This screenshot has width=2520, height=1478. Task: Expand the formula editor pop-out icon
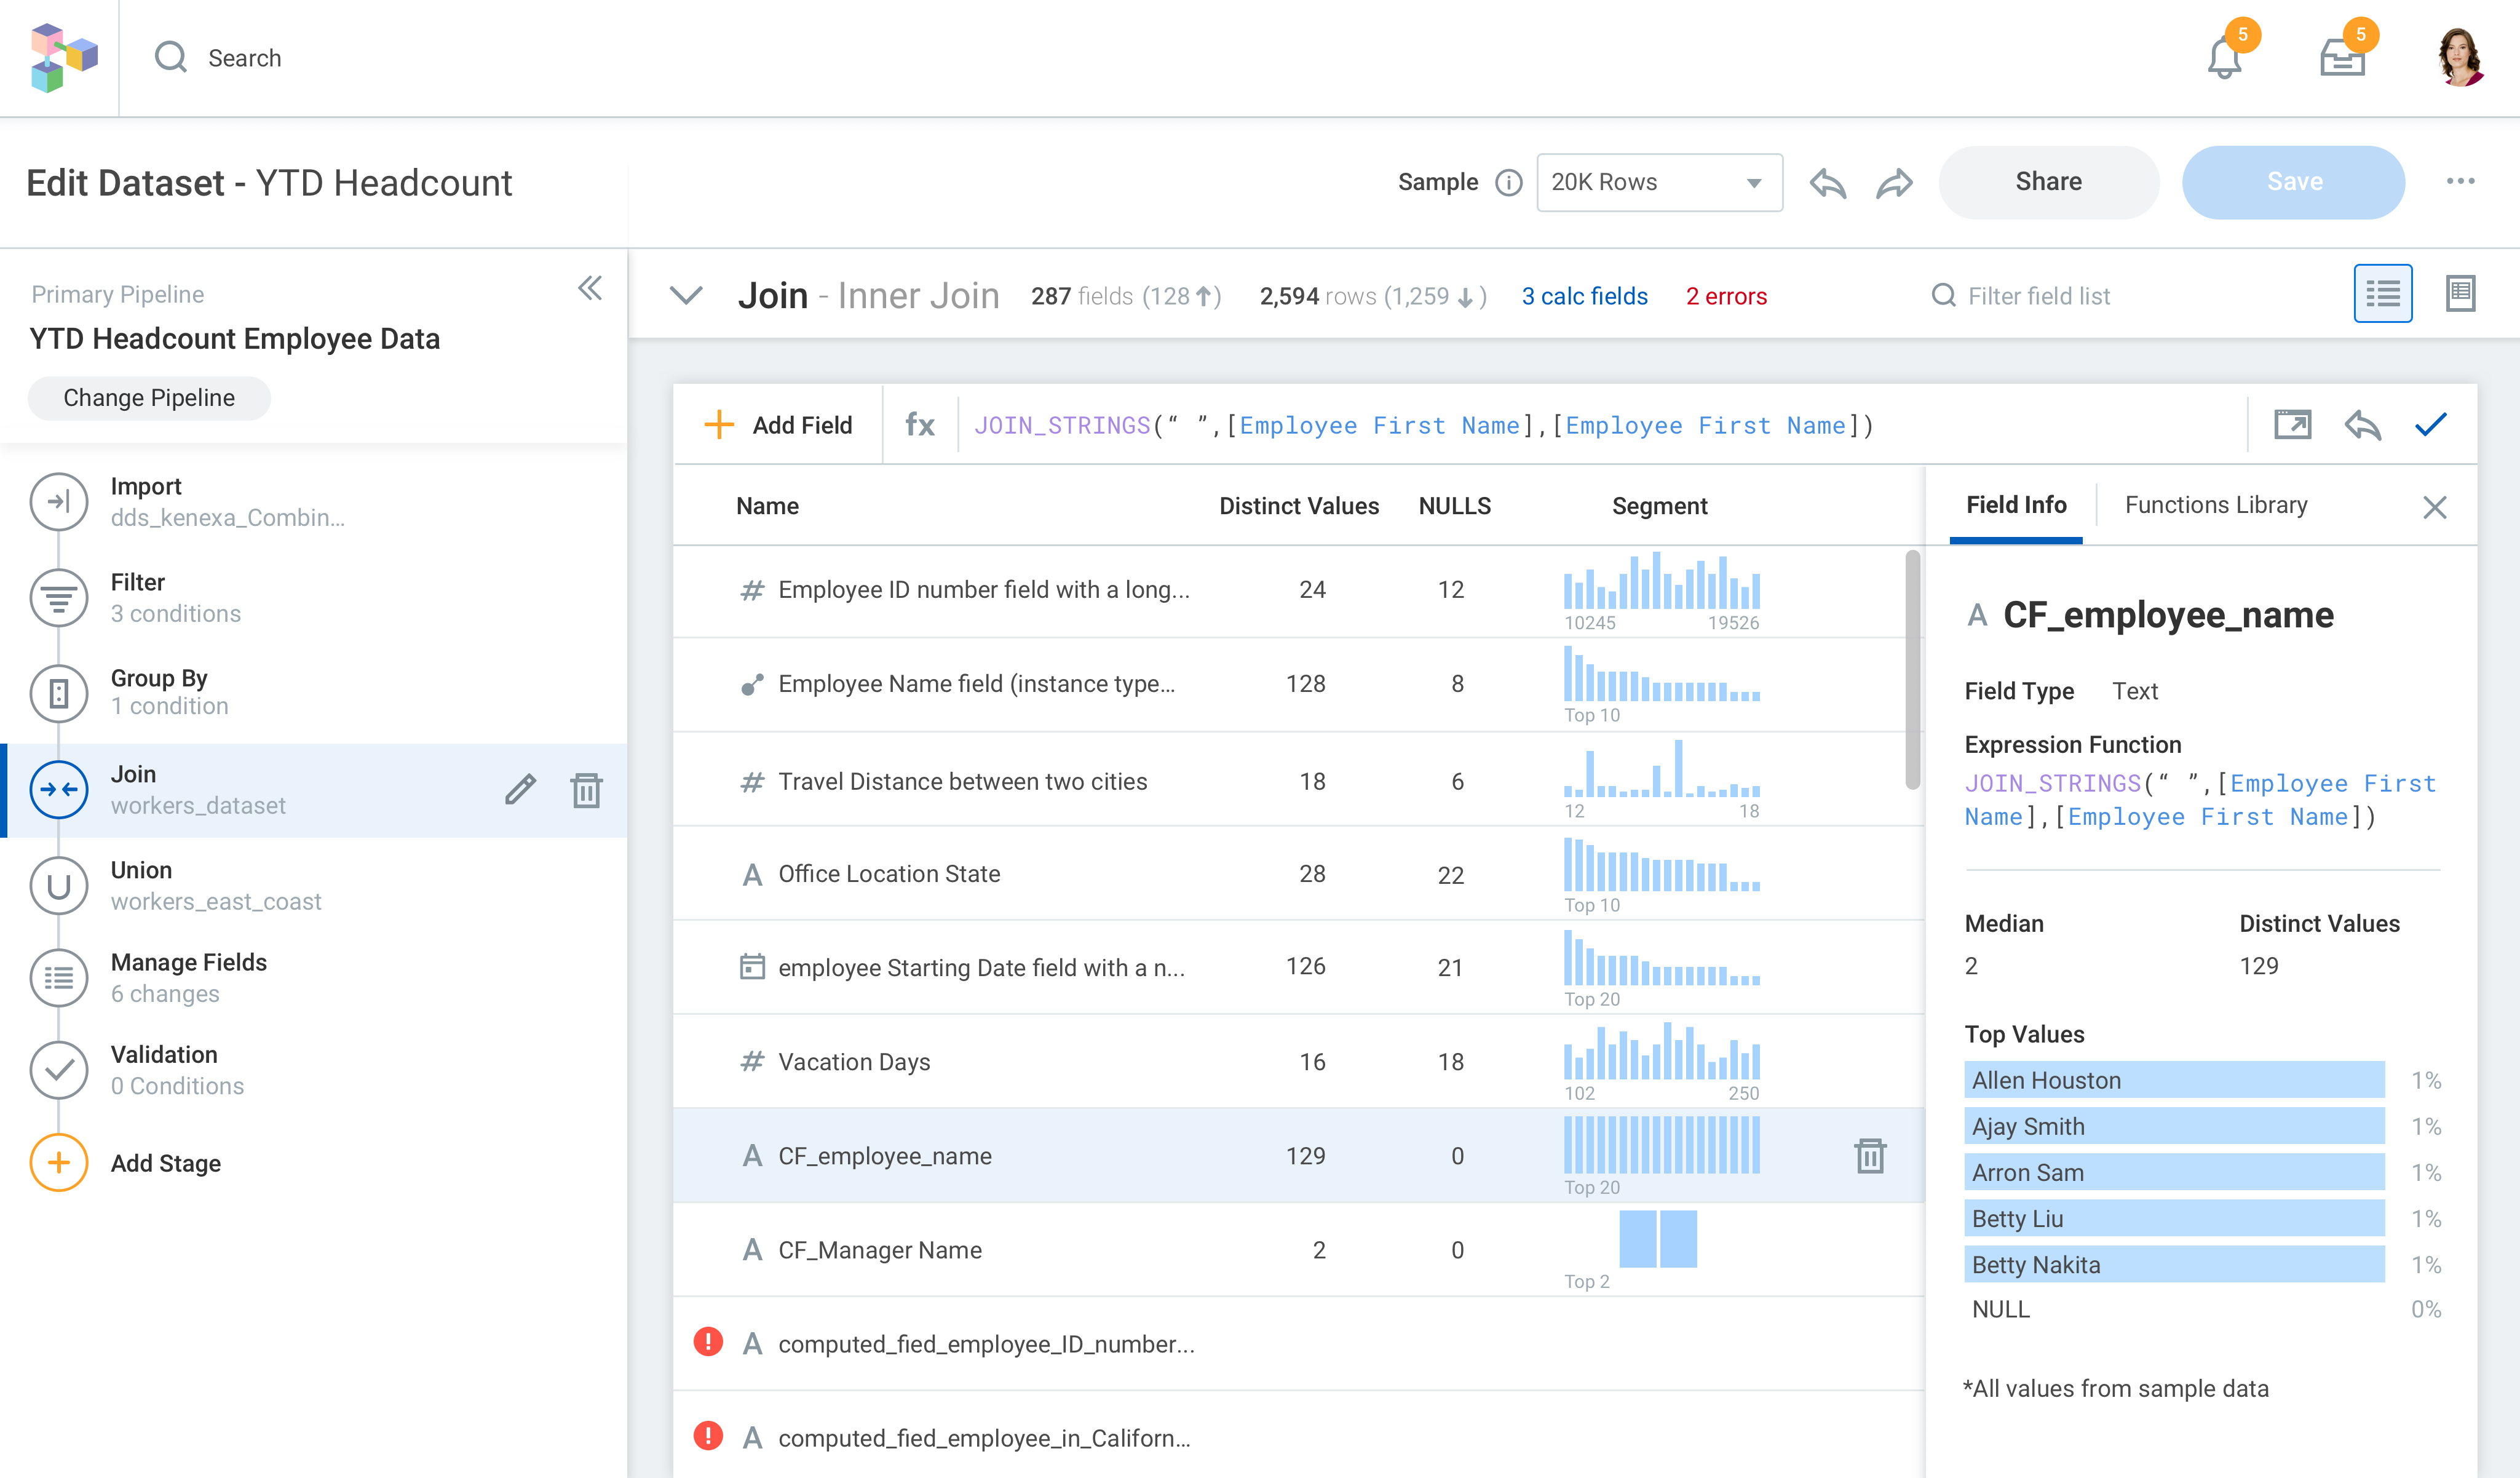coord(2292,425)
